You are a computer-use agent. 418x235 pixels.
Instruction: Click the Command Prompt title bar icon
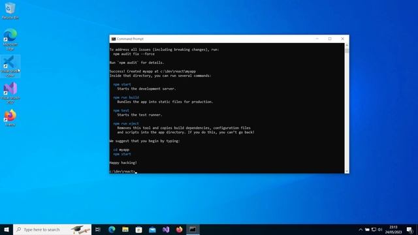point(114,39)
